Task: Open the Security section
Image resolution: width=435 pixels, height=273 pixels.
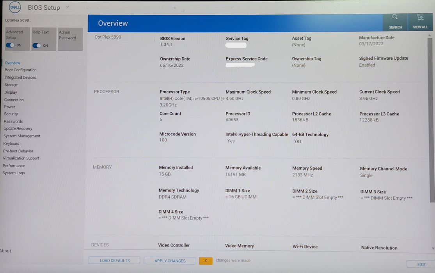Action: [x=11, y=114]
